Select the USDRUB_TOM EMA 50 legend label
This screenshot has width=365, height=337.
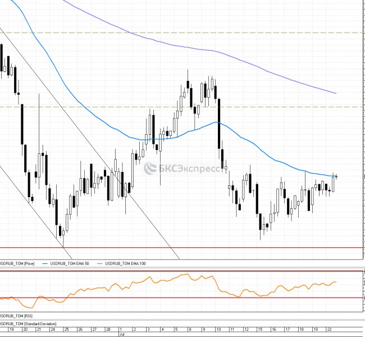pos(69,263)
